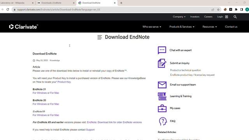The image size is (249, 140).
Task: Click the Login link
Action: coord(220,17)
